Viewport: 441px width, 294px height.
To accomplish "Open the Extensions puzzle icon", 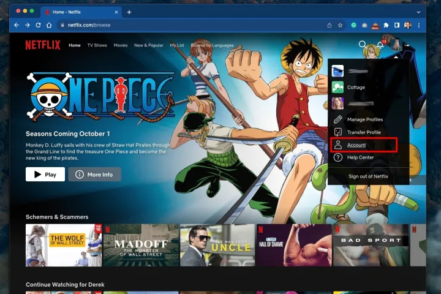I will [386, 25].
